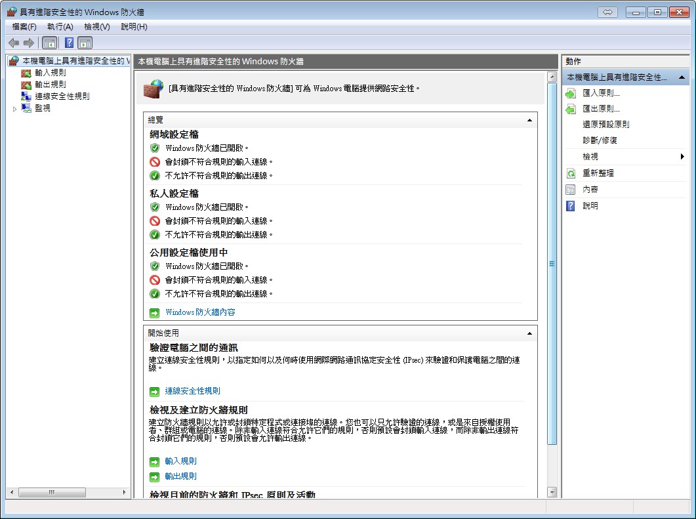696x519 pixels.
Task: Click the 公用設定檔使用中 heading
Action: pyautogui.click(x=189, y=253)
